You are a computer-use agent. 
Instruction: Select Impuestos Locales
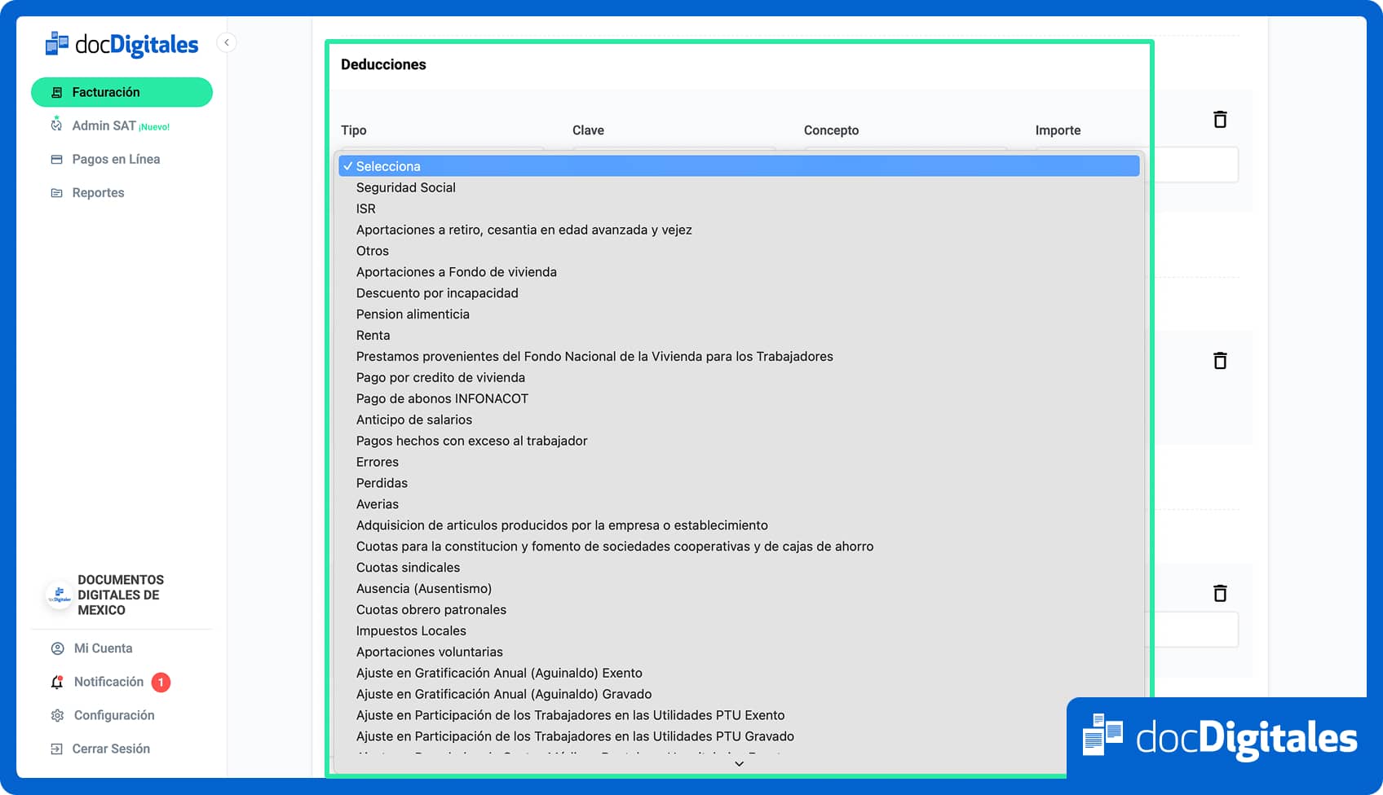739,632
